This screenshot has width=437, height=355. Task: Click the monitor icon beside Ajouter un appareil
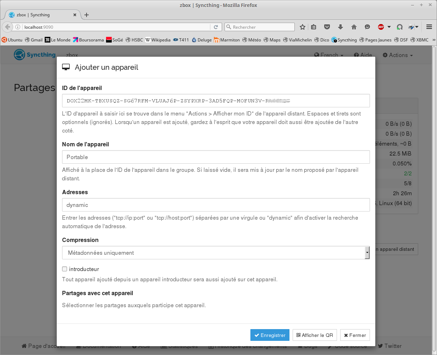pos(66,67)
